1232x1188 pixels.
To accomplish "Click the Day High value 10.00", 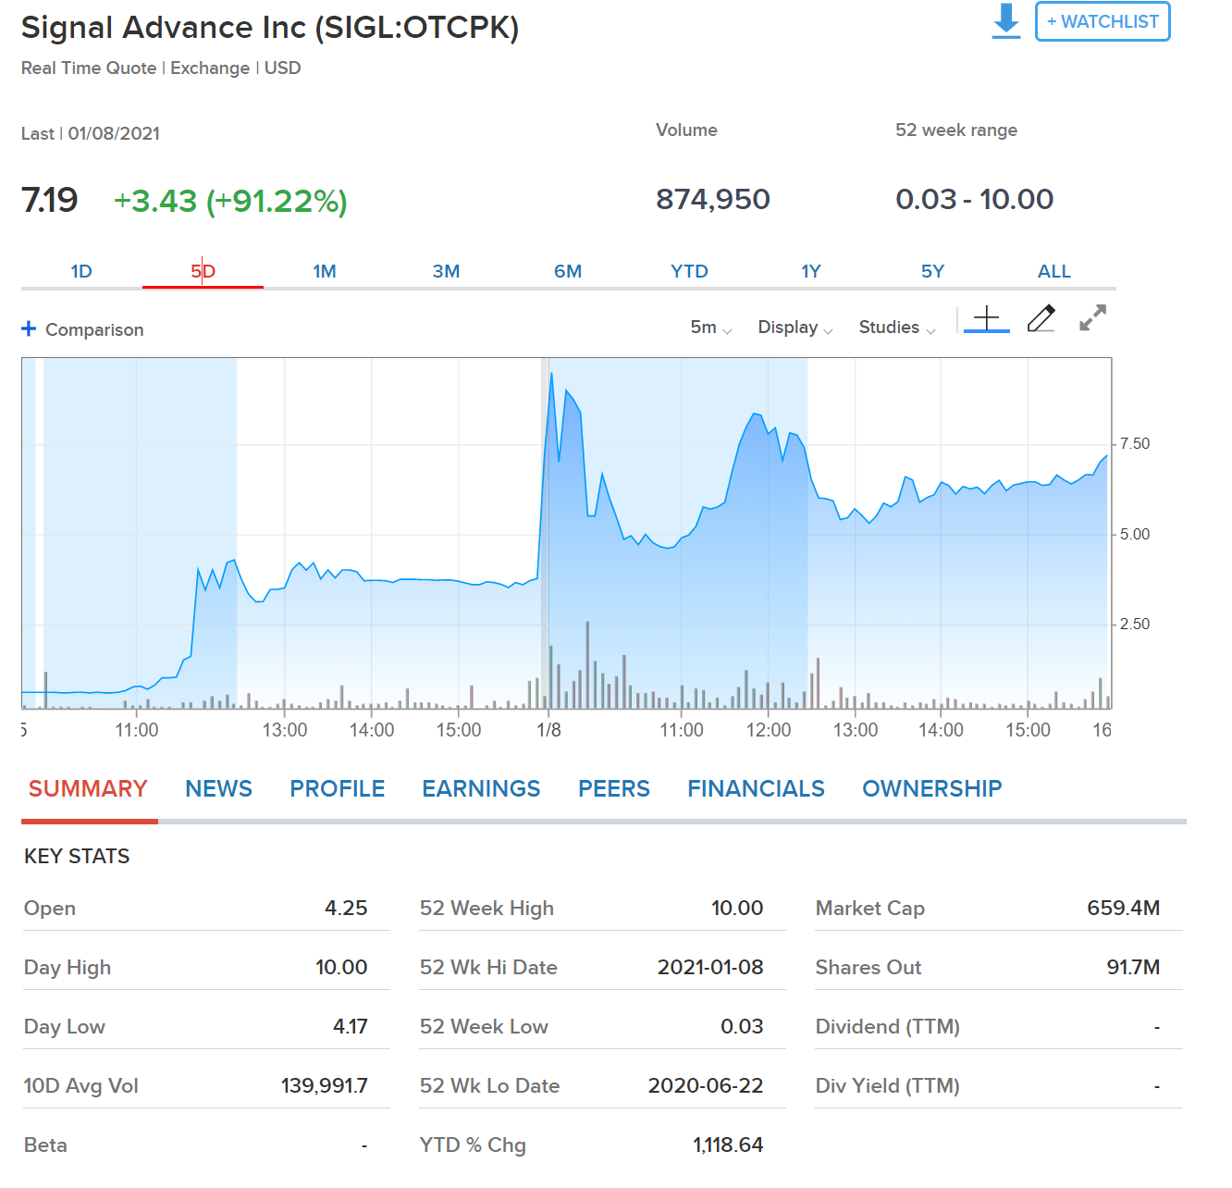I will pos(341,967).
